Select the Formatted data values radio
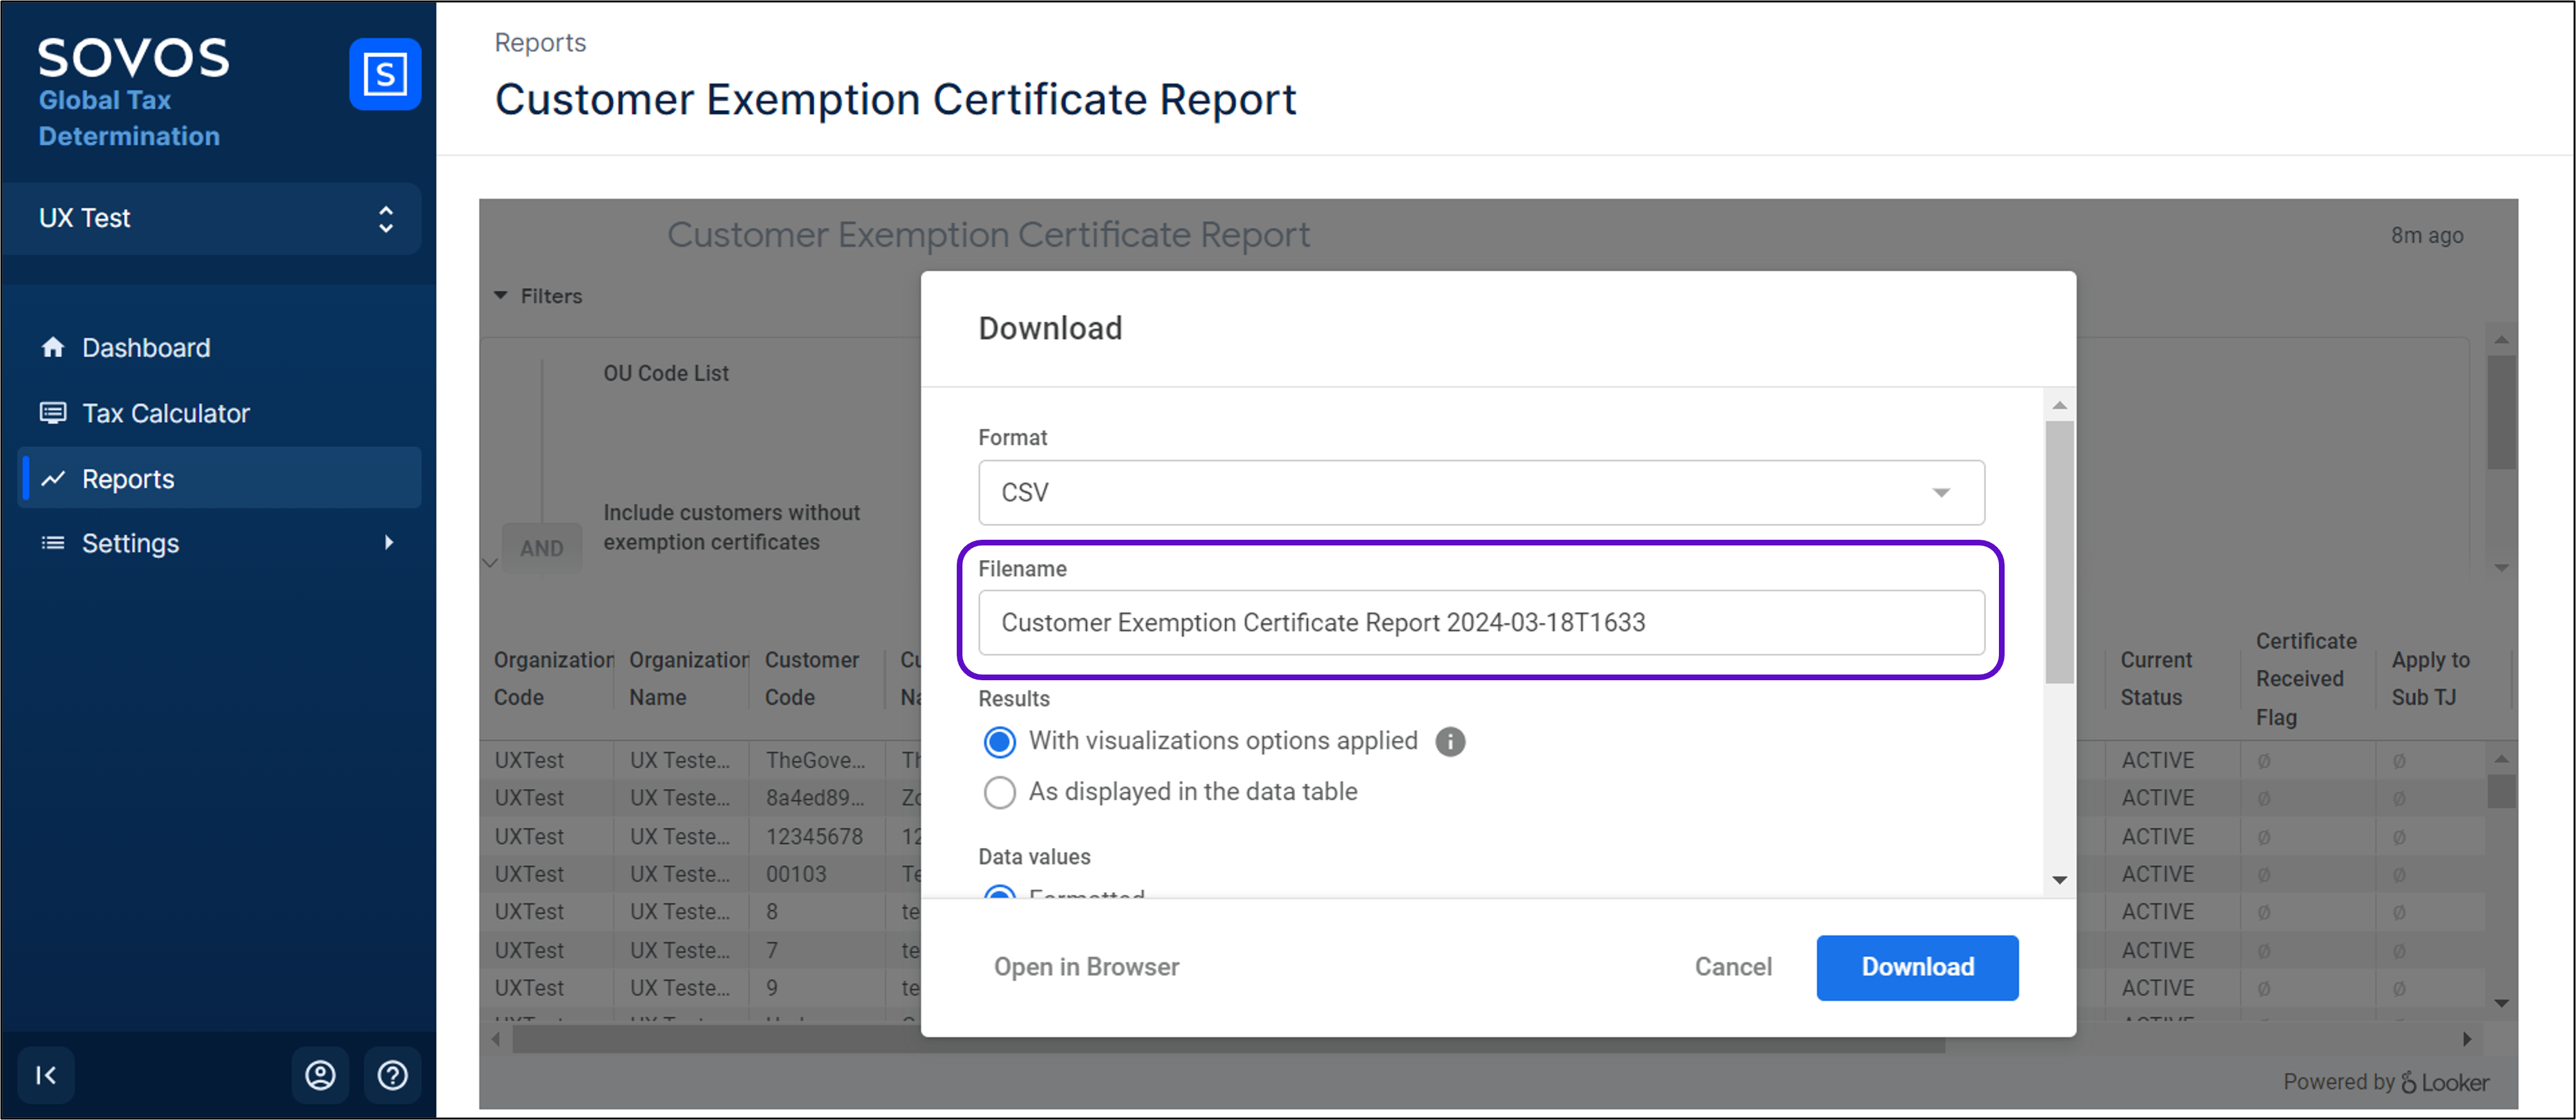The height and width of the screenshot is (1120, 2576). click(x=1000, y=892)
